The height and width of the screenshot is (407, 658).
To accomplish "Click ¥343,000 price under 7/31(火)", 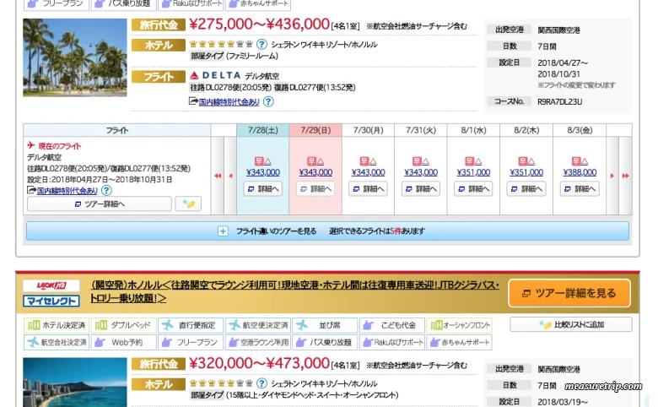I will 421,172.
